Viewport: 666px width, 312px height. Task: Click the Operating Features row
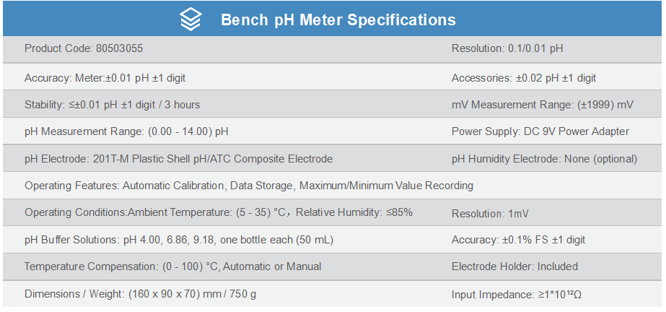coord(249,186)
